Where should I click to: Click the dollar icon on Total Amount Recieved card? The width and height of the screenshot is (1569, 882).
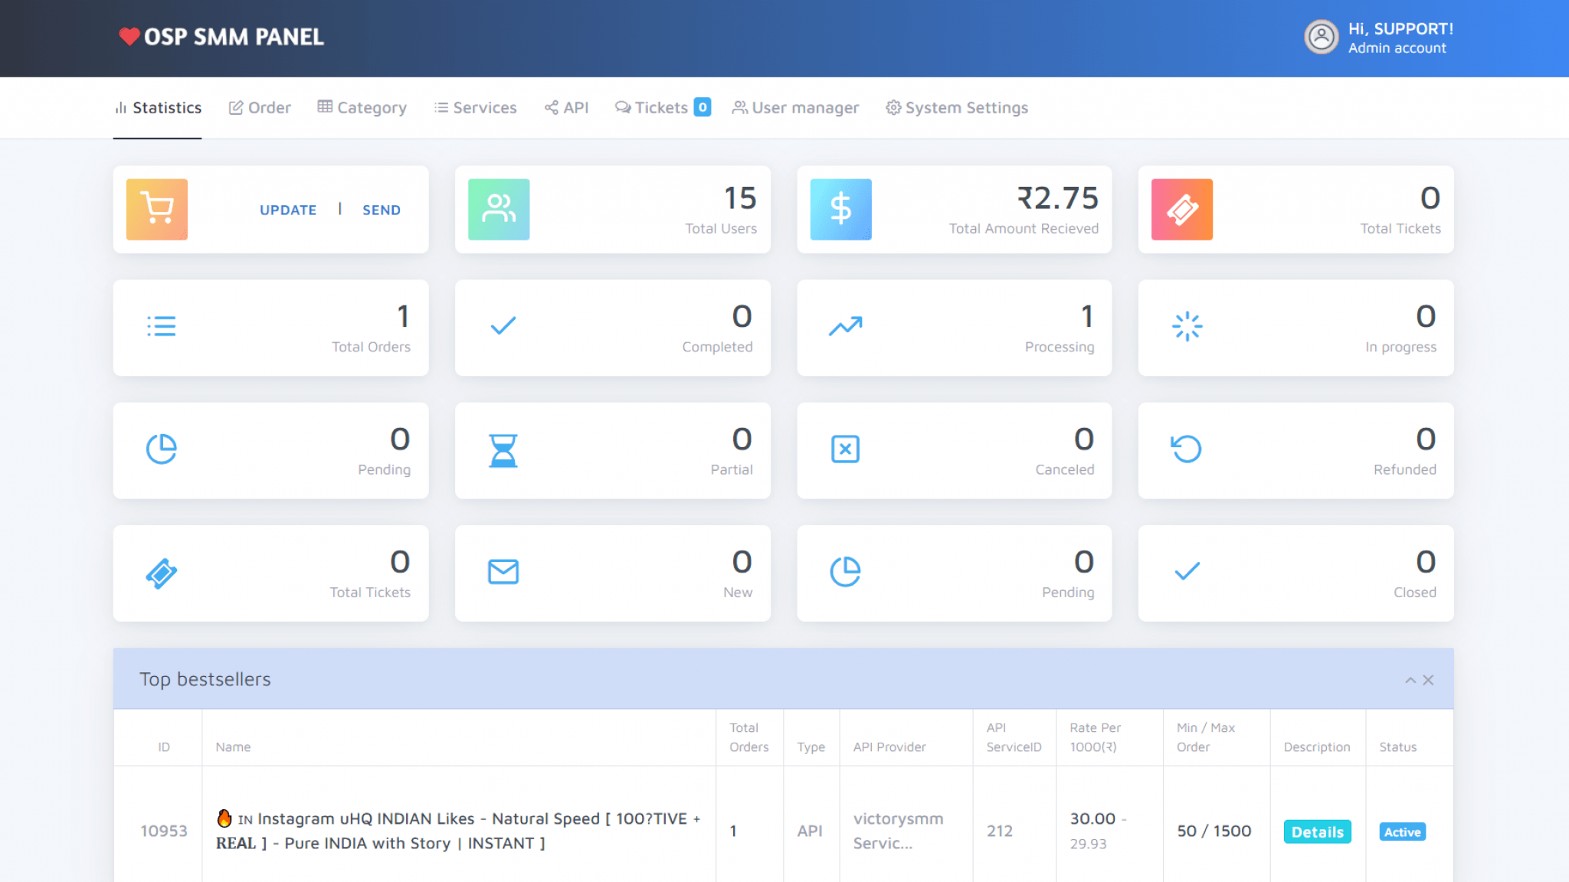tap(840, 209)
